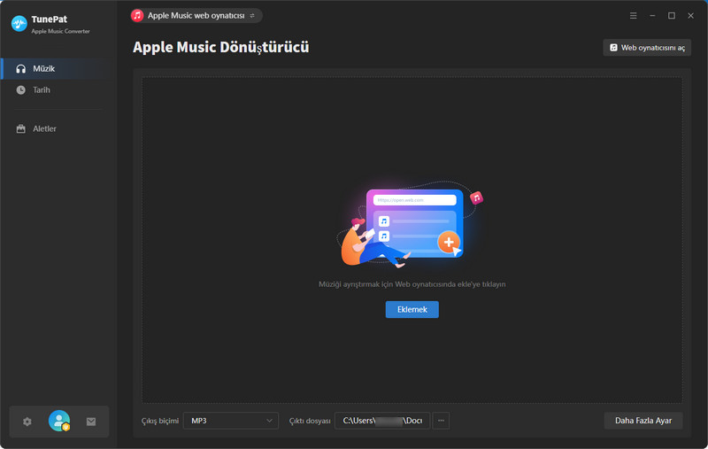
Task: Select the Müzik sidebar tab
Action: pyautogui.click(x=44, y=69)
